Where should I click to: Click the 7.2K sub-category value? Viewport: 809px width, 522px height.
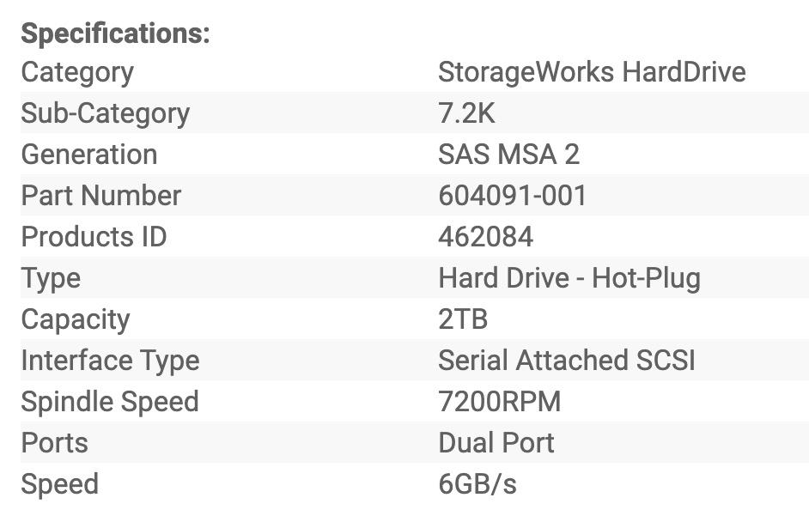pos(466,113)
